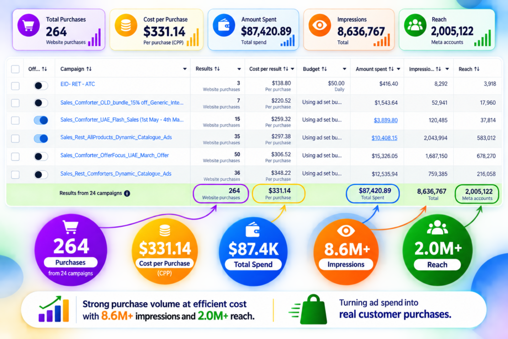Screen dimensions: 508x339
Task: Turn on the EID- RET - ATC campaign toggle
Action: [41, 85]
